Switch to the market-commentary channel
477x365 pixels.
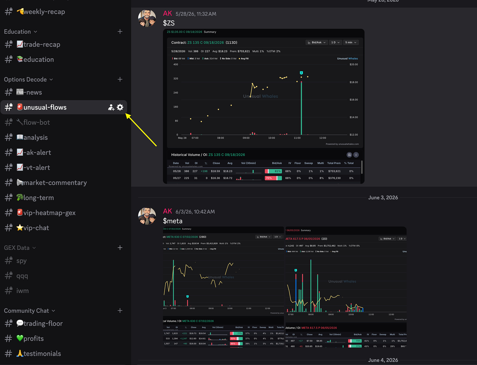[64, 182]
